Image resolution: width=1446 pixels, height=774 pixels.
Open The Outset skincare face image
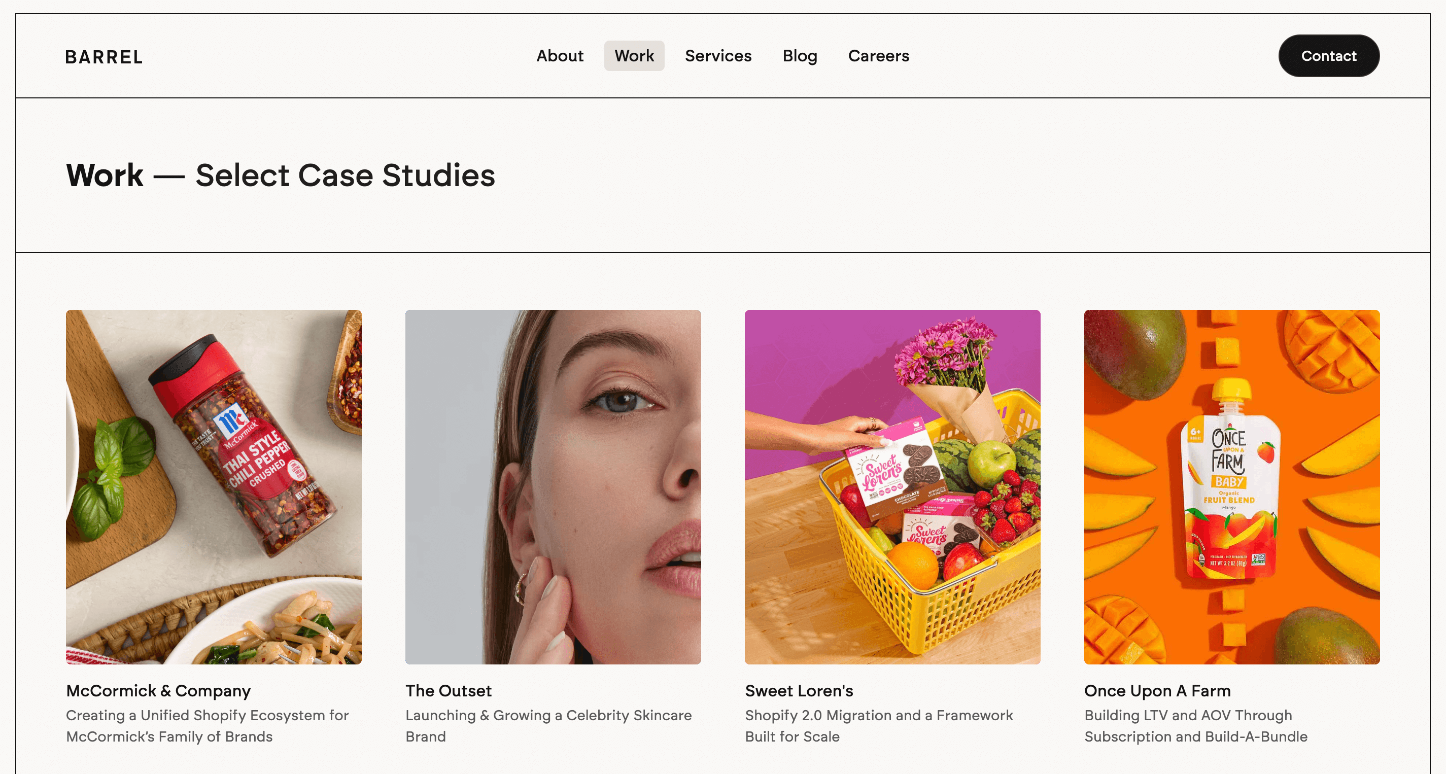pos(553,486)
